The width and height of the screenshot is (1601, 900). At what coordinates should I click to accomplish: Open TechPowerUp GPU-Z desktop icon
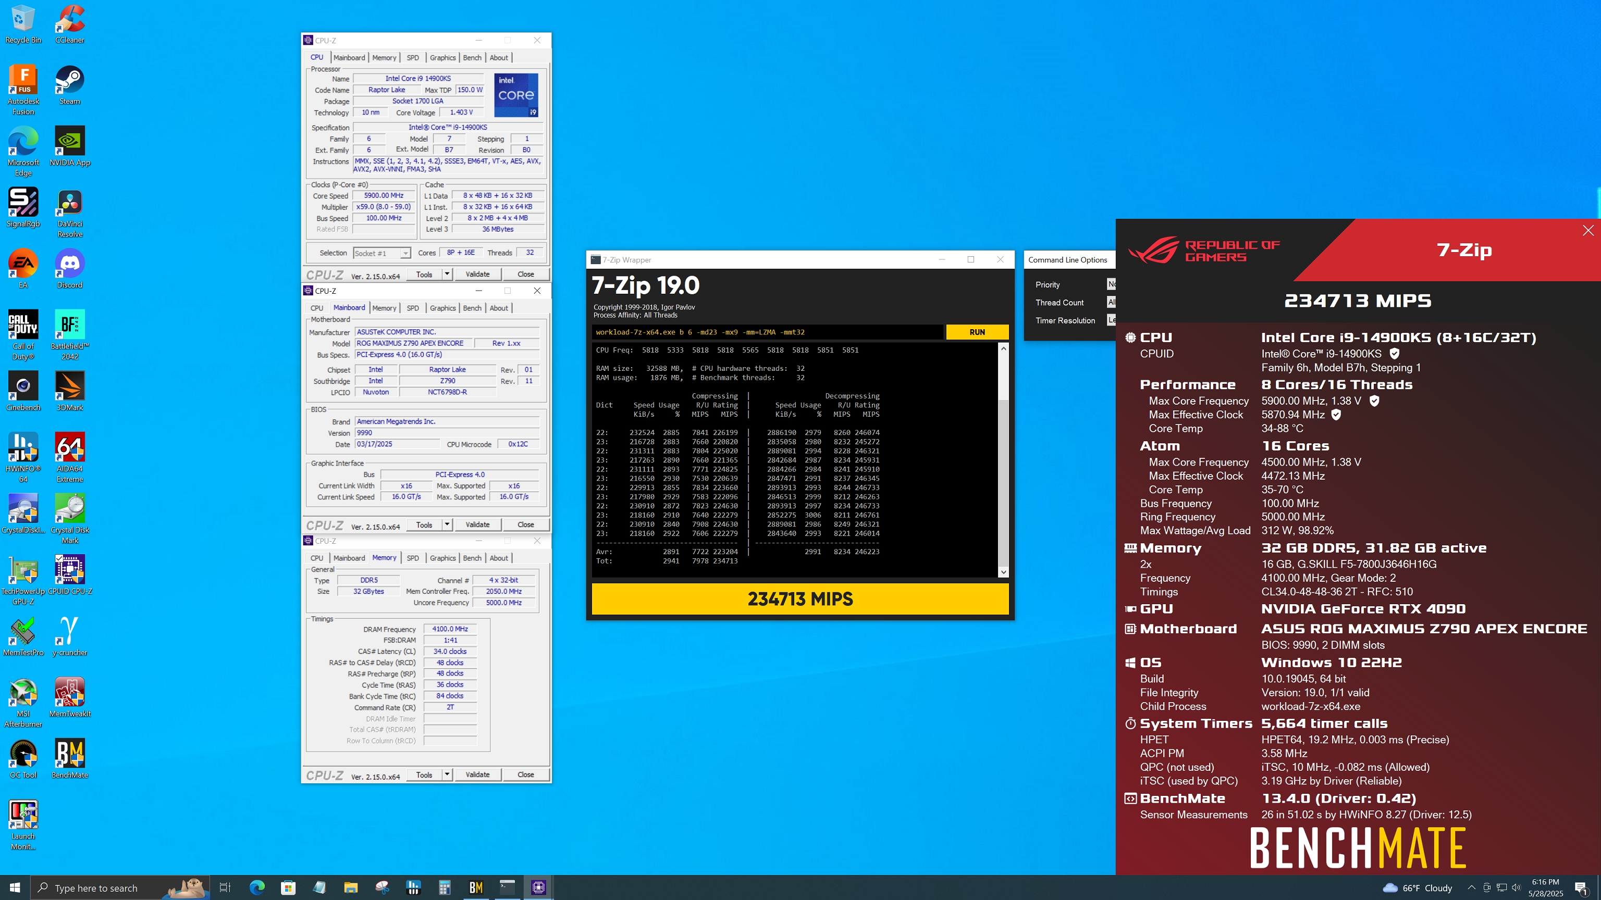[23, 580]
